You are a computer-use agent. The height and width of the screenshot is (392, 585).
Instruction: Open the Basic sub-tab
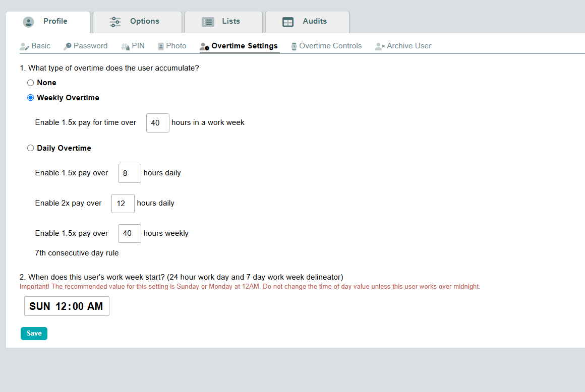35,46
